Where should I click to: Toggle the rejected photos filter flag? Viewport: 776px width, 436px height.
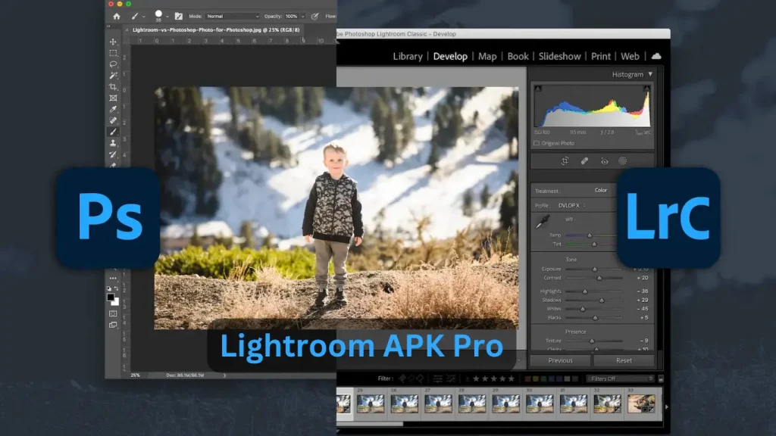pos(420,378)
